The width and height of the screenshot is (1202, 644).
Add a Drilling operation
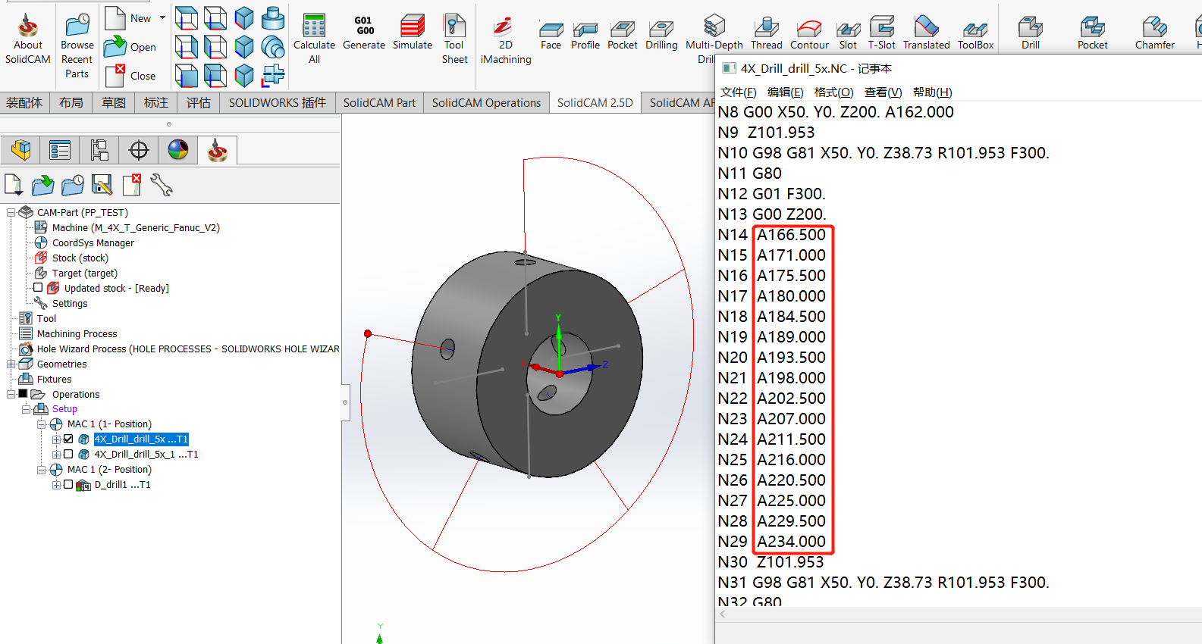[x=661, y=35]
